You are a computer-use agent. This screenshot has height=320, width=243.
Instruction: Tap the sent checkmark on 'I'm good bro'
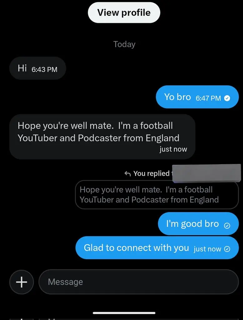click(227, 226)
